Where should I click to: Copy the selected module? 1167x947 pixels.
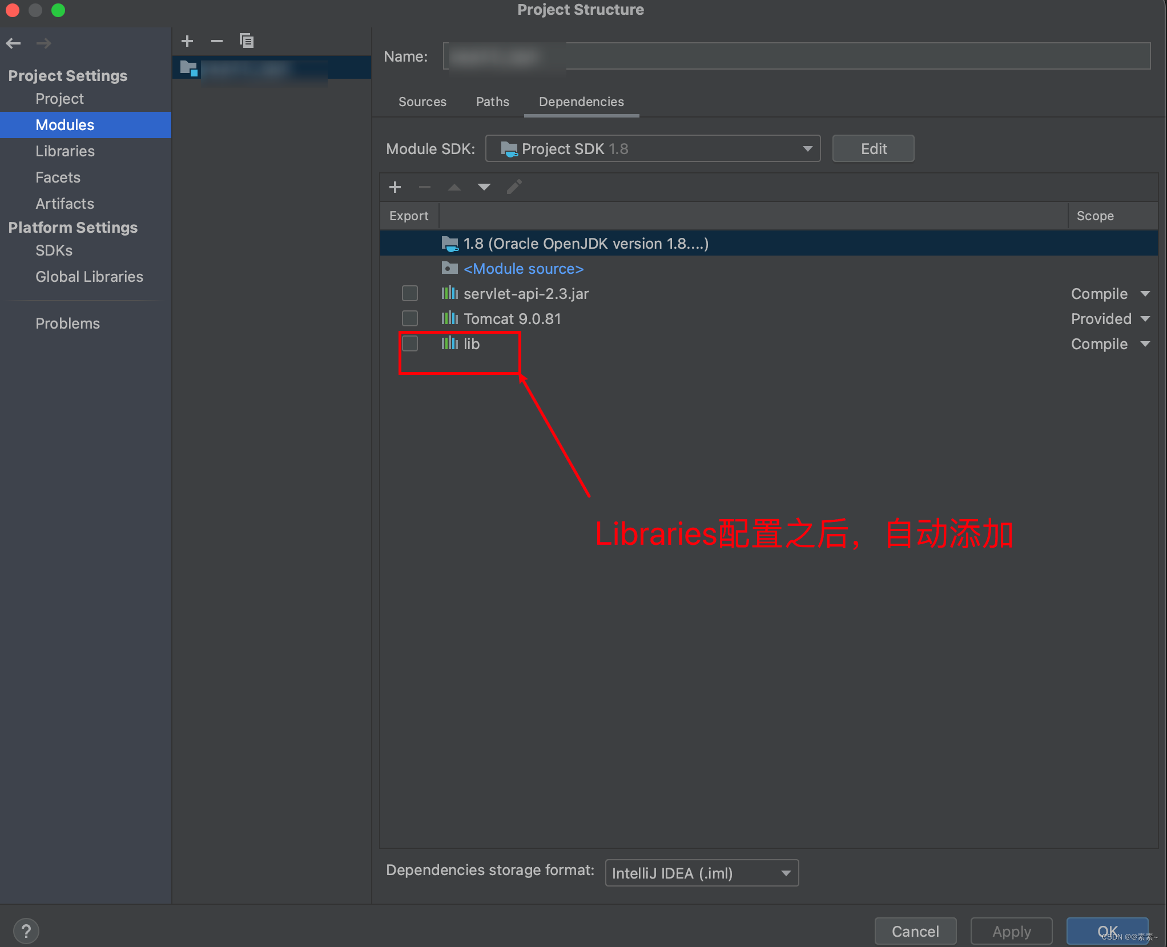247,41
